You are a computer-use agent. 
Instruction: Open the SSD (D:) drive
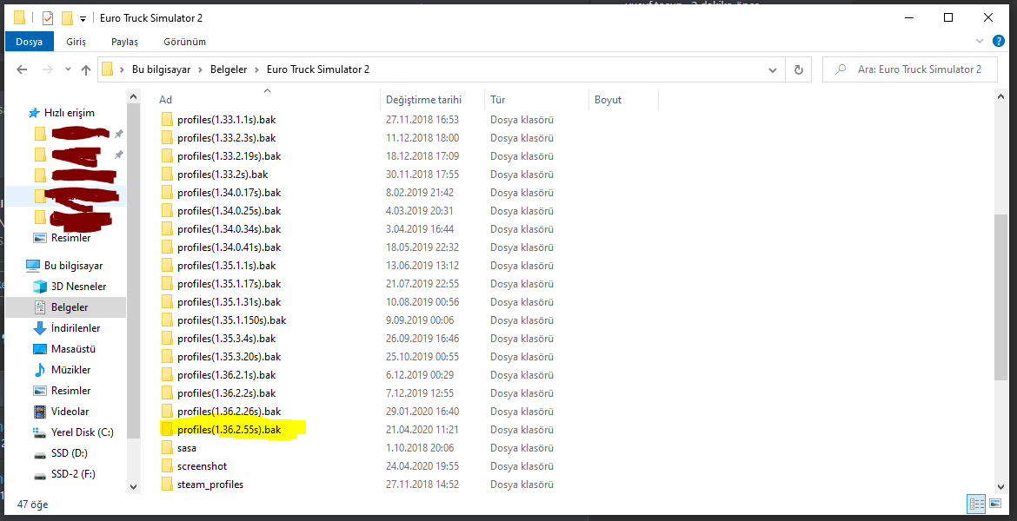(70, 453)
